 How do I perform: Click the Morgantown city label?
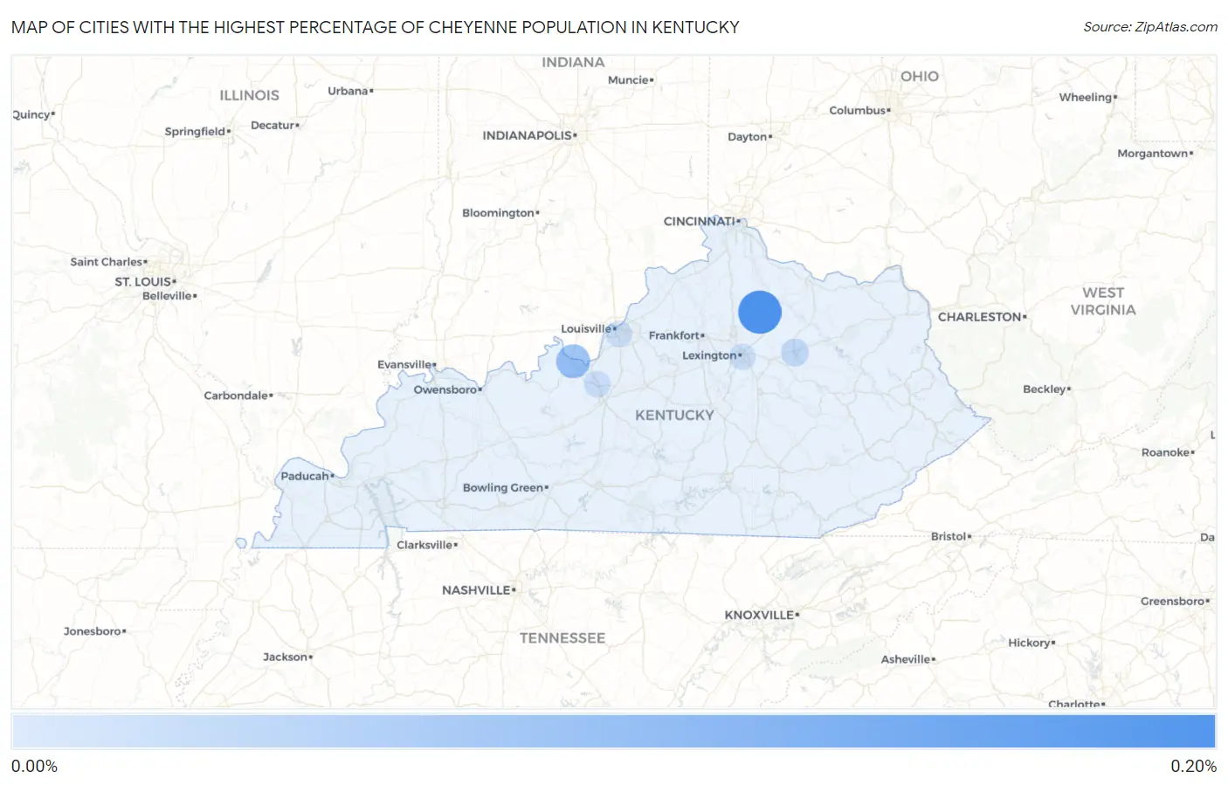point(1153,154)
